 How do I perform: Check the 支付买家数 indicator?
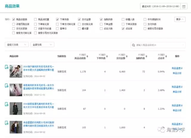coord(13,29)
